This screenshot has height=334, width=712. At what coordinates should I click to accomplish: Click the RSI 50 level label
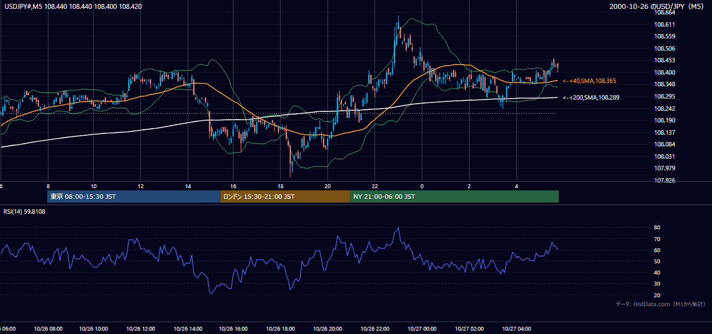(657, 261)
